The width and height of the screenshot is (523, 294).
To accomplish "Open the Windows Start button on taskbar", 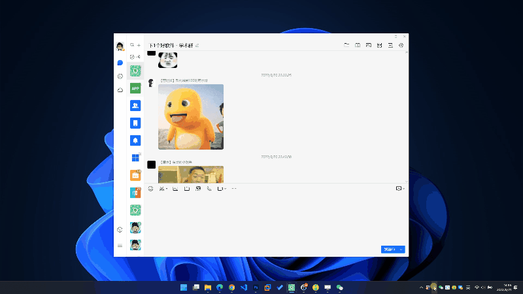I will pyautogui.click(x=184, y=287).
